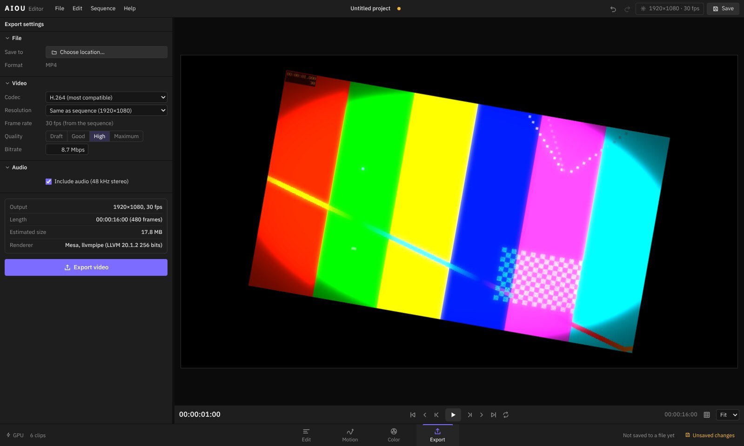
Task: Step back one frame
Action: 424,415
